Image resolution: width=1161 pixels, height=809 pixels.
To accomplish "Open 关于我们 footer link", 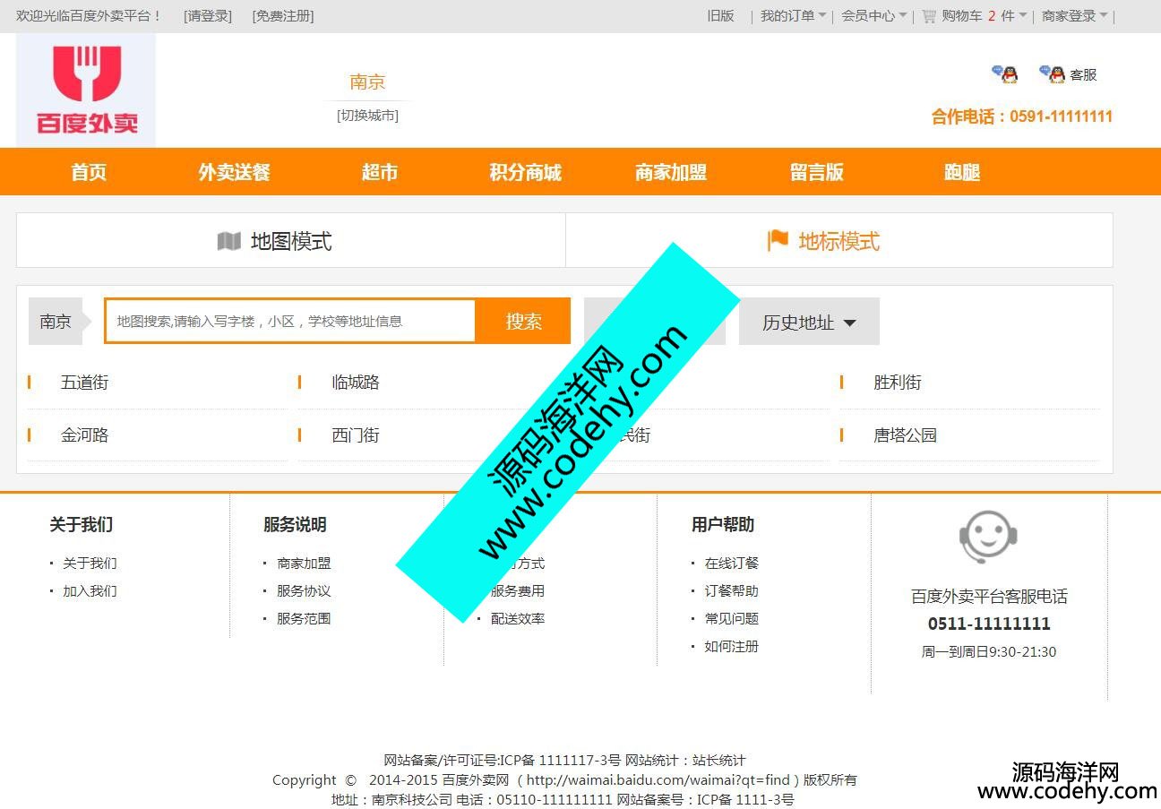I will point(90,564).
